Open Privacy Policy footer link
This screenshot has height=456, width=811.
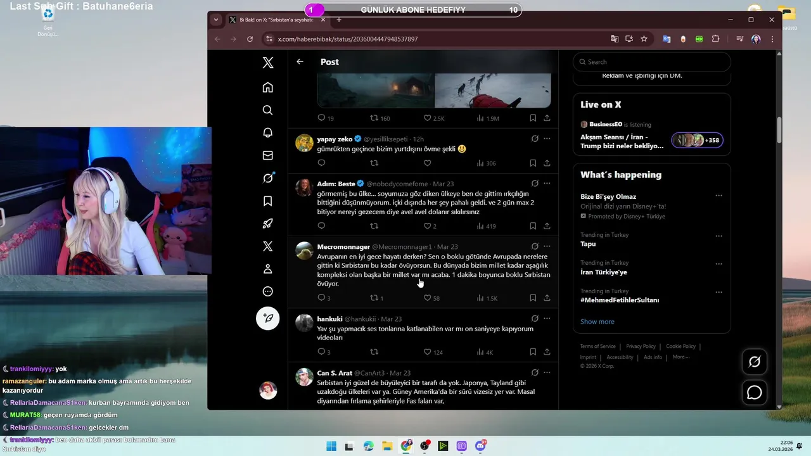tap(641, 346)
